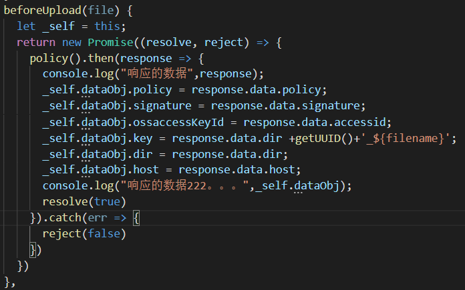Screen dimensions: 465x290
Task: Click the highlighted opening brace after err
Action: tap(136, 218)
